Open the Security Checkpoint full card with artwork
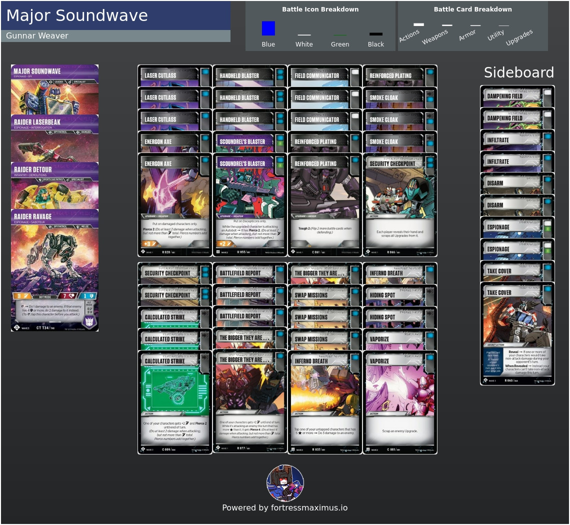 pyautogui.click(x=400, y=205)
